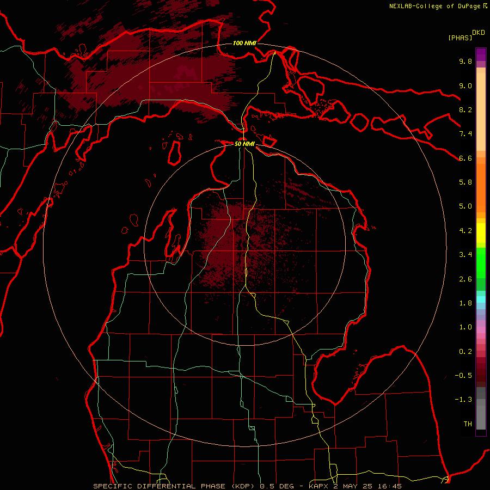Click the [PHAS] units label
The image size is (490, 490).
point(460,38)
